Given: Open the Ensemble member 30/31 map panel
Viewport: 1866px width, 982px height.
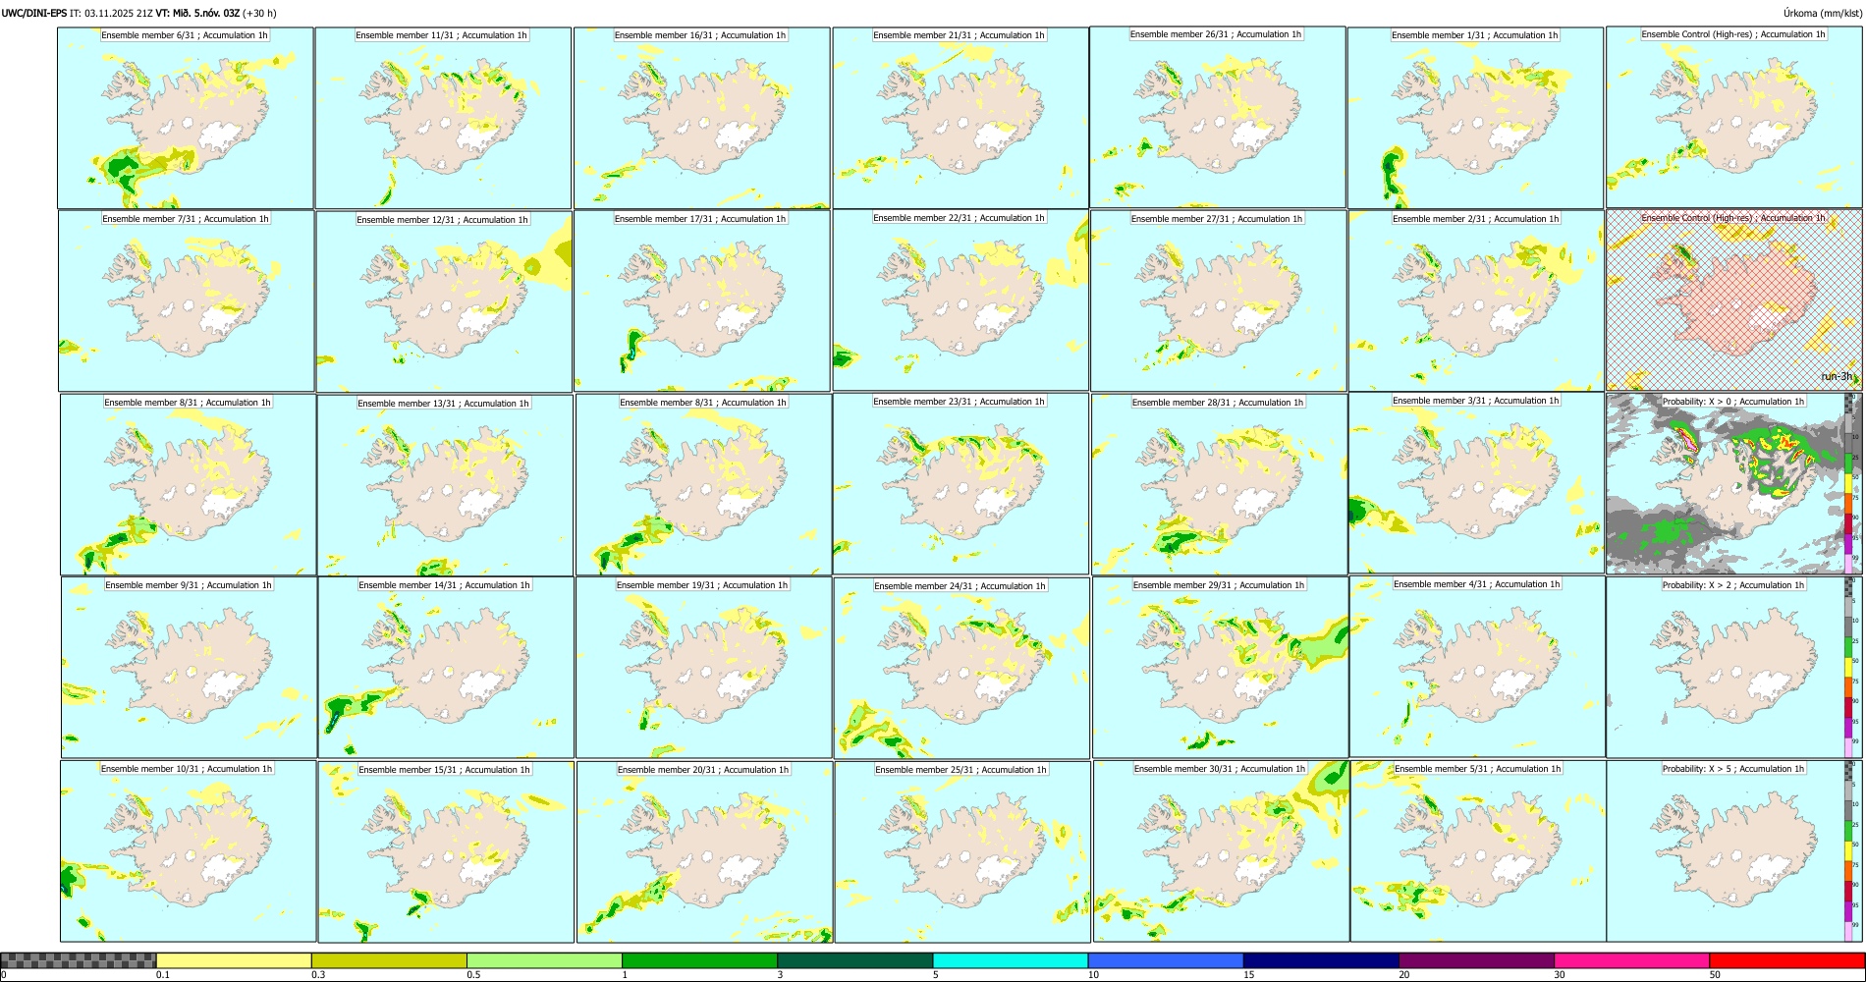Looking at the screenshot, I should 1221,851.
